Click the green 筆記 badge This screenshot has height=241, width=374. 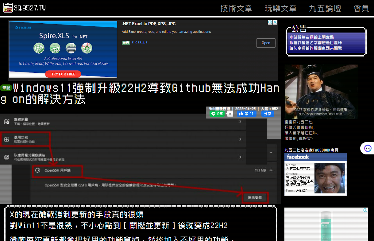[6, 88]
